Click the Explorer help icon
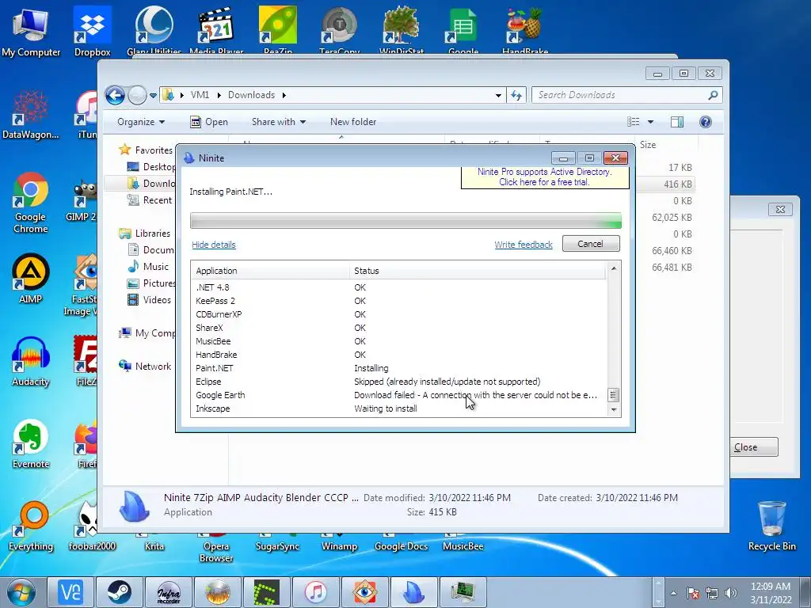 [x=705, y=121]
